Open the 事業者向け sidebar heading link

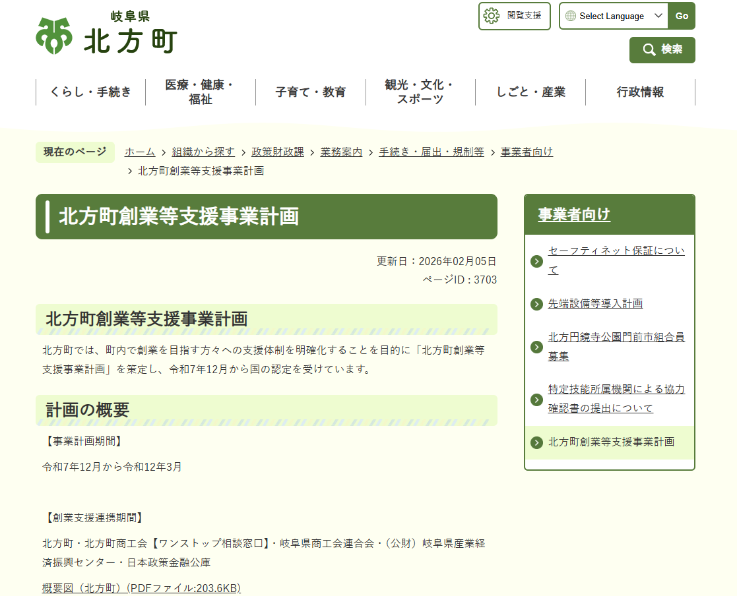tap(574, 215)
